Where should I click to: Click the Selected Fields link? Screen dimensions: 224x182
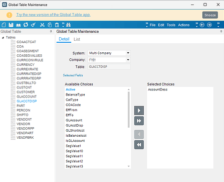[73, 75]
